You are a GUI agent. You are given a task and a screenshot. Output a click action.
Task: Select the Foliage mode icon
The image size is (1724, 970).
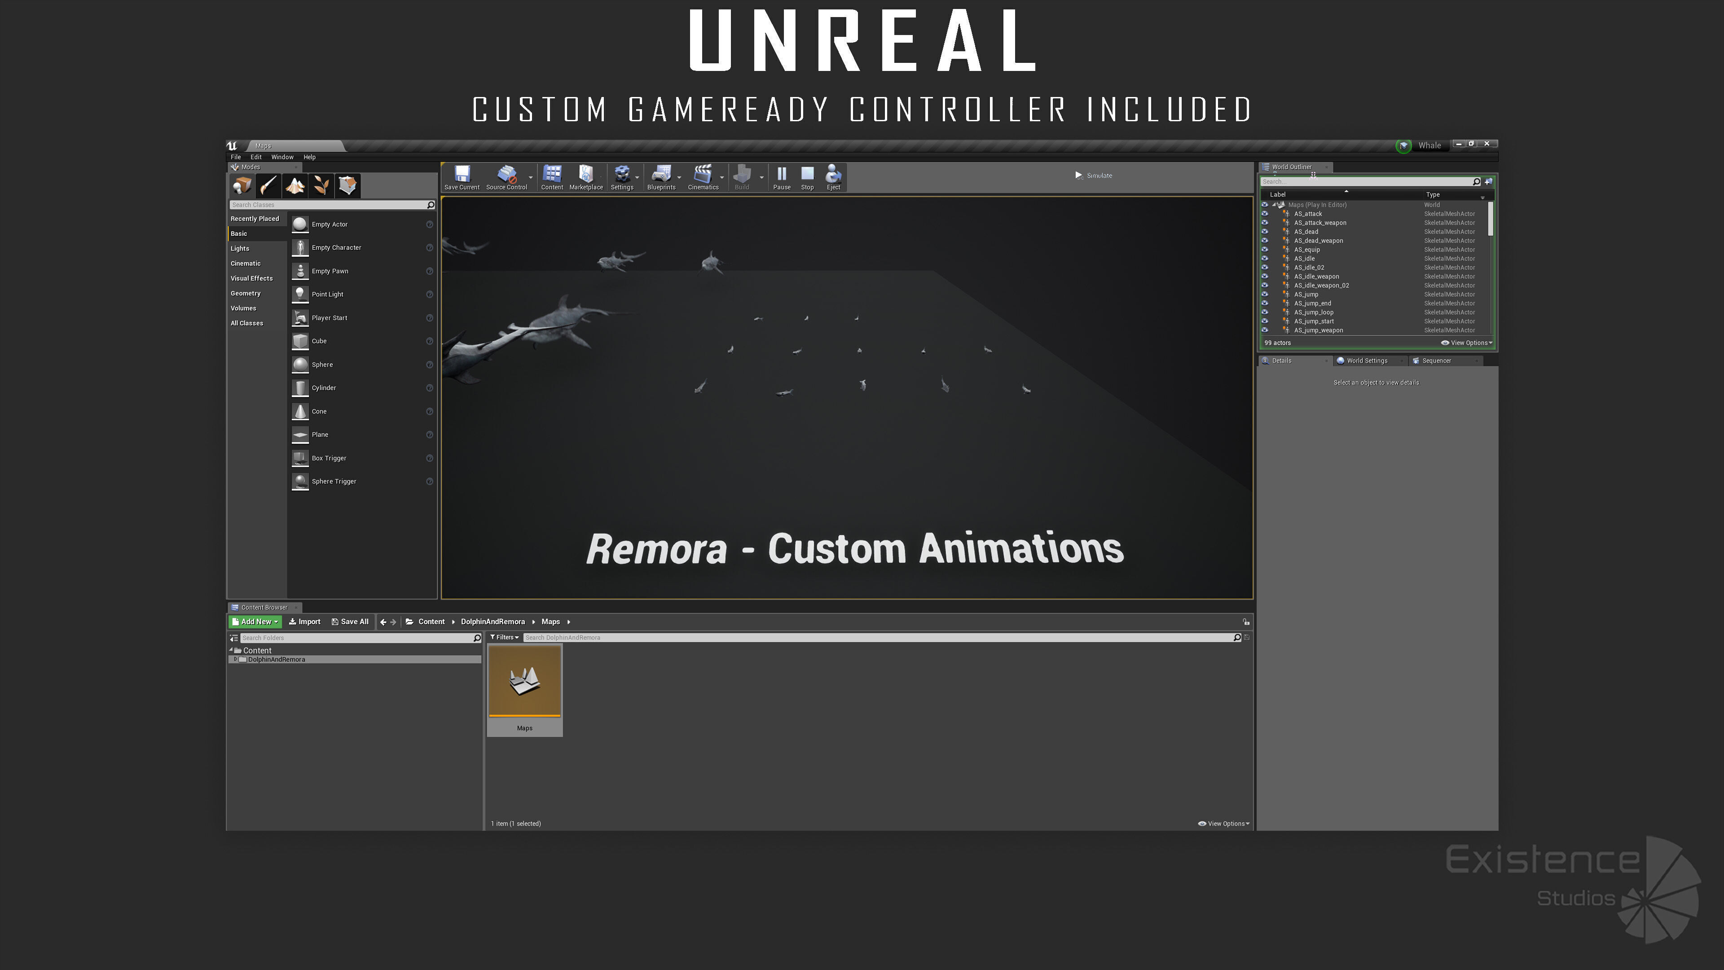(322, 185)
